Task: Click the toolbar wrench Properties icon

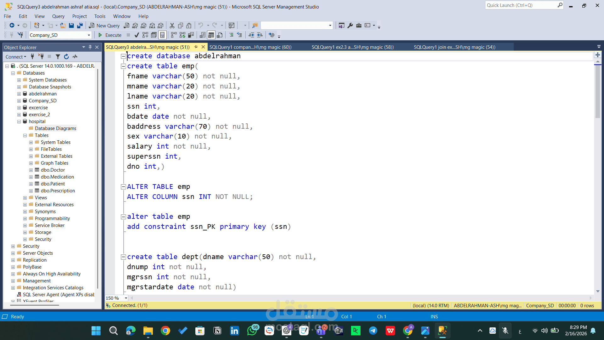Action: point(350,25)
